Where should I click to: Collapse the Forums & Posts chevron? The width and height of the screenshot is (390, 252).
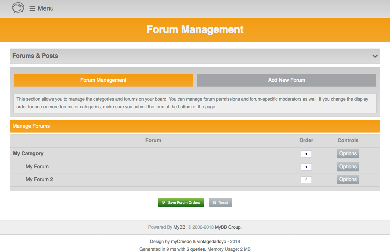(375, 56)
